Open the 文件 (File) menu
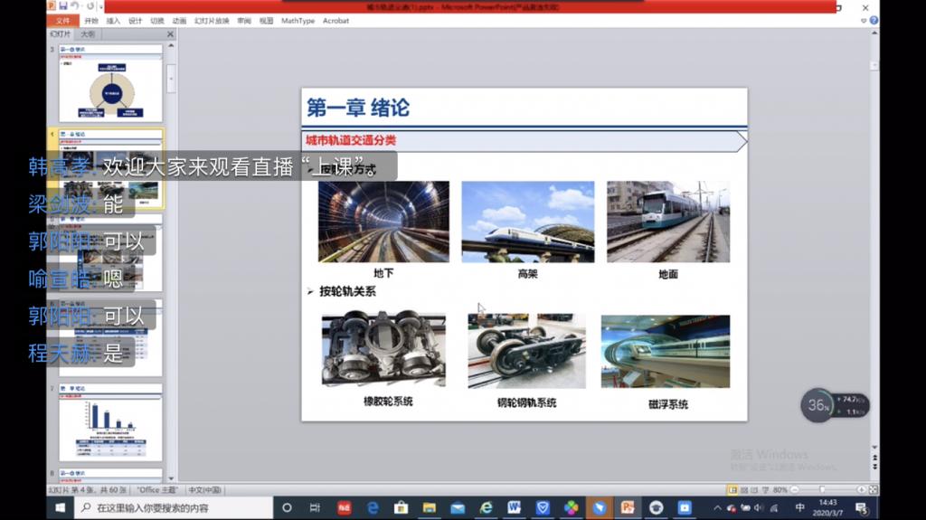Image resolution: width=926 pixels, height=520 pixels. (x=62, y=21)
